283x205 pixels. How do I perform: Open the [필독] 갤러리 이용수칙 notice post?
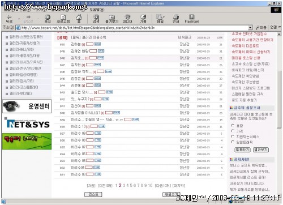point(88,37)
